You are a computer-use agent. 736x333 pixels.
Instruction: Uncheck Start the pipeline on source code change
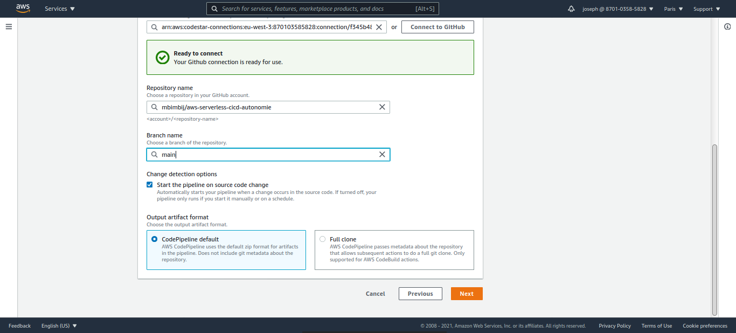[x=150, y=185]
